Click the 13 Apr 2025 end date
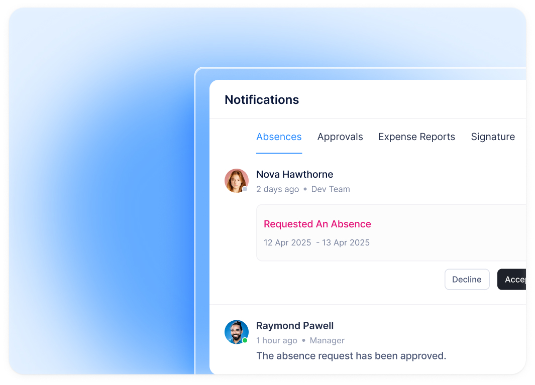Screen dimensions: 535x385 pyautogui.click(x=346, y=243)
